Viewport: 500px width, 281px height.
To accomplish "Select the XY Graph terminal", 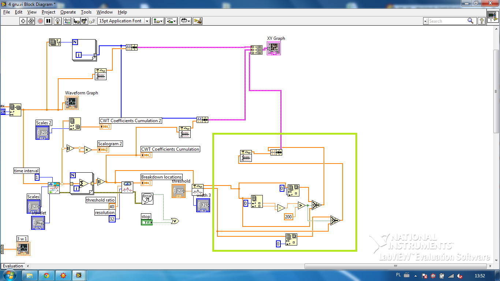I will (274, 48).
